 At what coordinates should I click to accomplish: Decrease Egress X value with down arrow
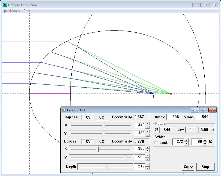pos(148,151)
